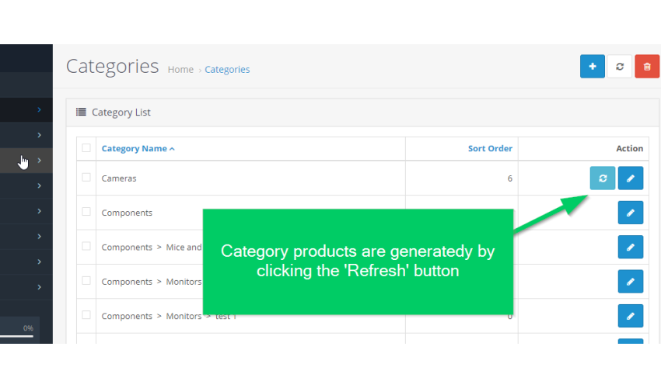This screenshot has width=661, height=388.
Task: Sort by Sort Order column header
Action: click(490, 148)
